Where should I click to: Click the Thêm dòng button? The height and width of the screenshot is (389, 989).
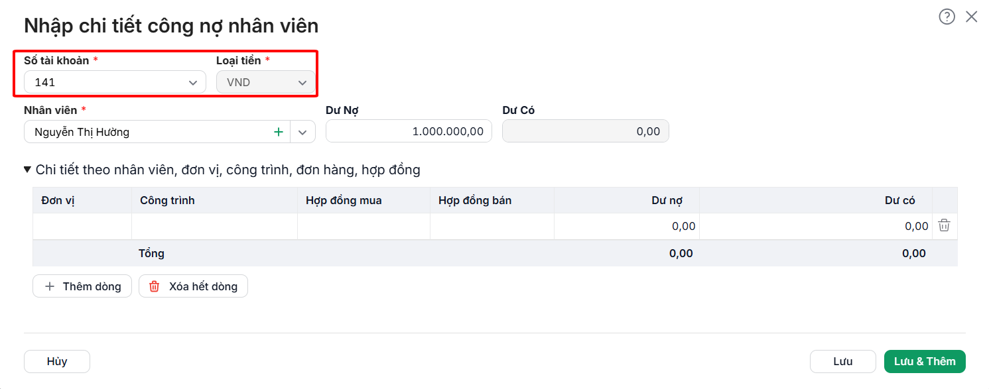(82, 286)
